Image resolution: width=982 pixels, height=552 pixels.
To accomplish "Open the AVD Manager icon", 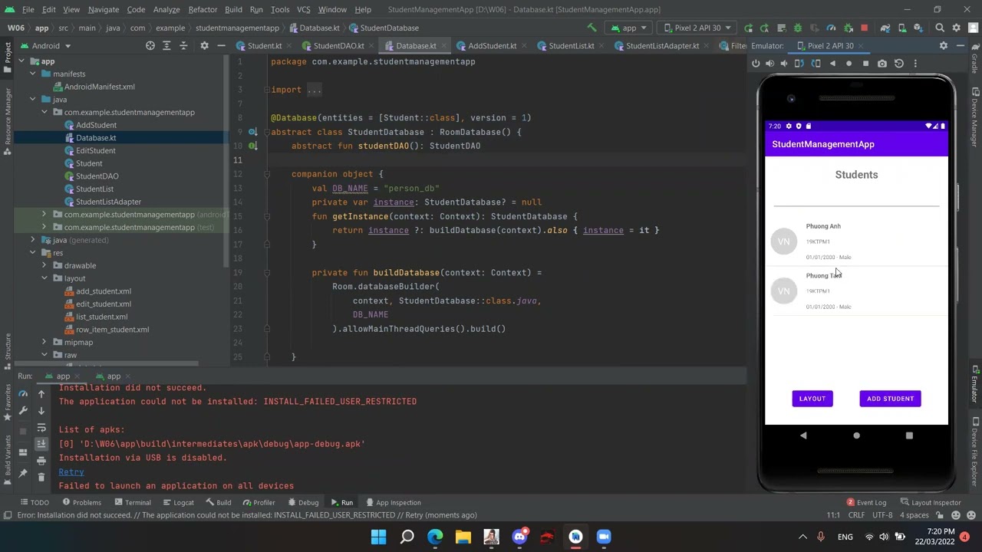I will tap(901, 28).
